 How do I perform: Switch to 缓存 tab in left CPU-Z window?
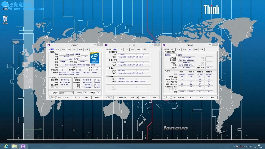(x=58, y=50)
